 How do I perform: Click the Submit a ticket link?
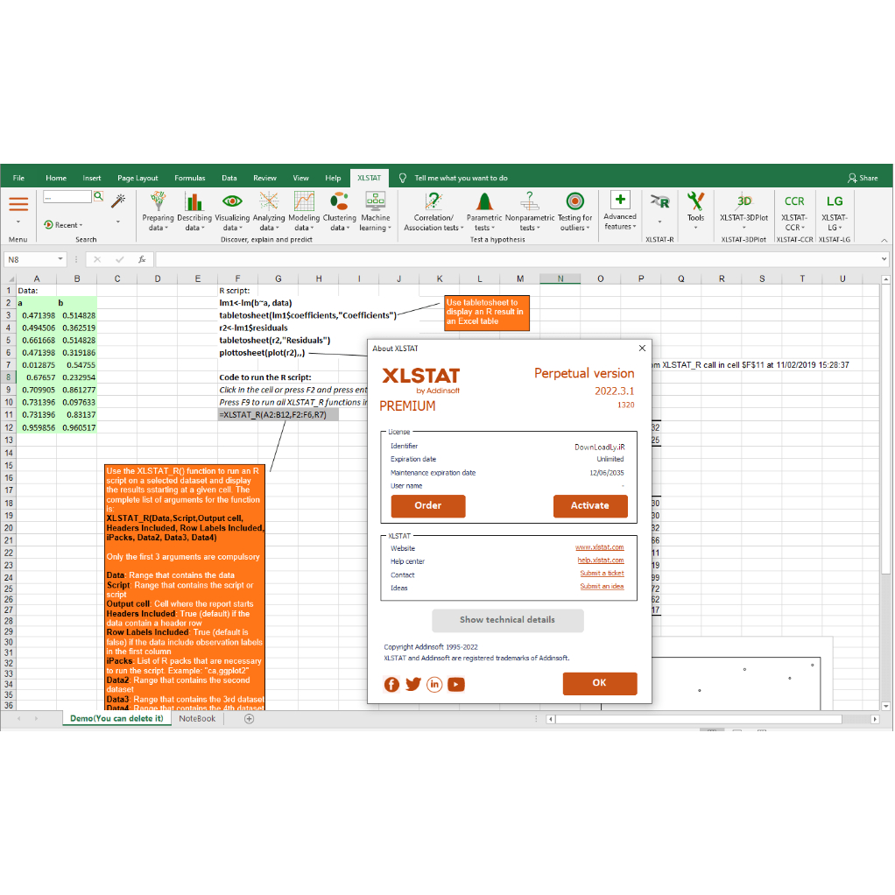point(602,574)
